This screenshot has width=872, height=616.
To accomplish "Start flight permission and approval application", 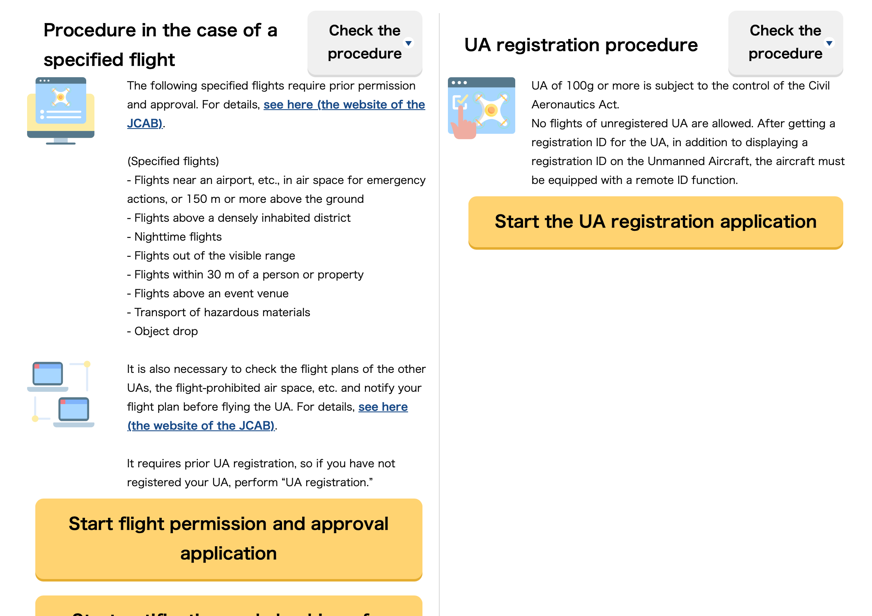I will [x=229, y=538].
